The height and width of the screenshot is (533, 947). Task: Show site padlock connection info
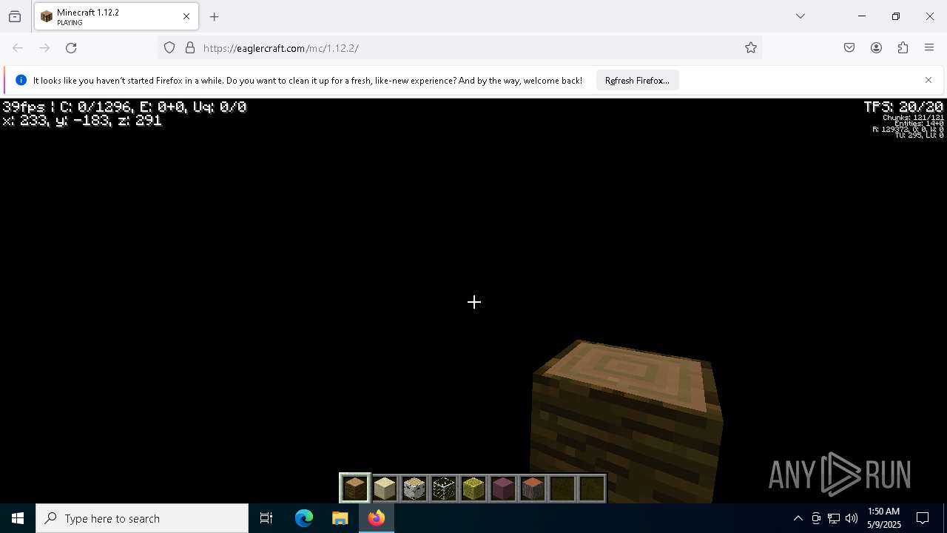pos(190,48)
